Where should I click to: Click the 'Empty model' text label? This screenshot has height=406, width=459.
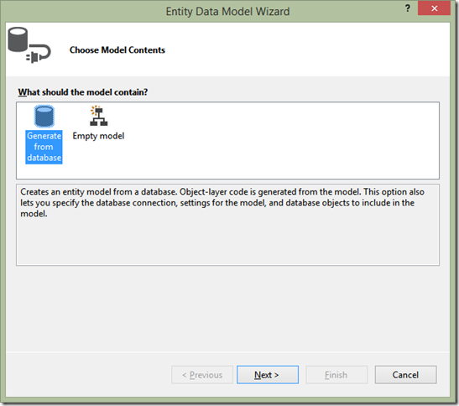tap(98, 136)
